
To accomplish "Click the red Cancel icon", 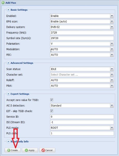I will pyautogui.click(x=43, y=150).
